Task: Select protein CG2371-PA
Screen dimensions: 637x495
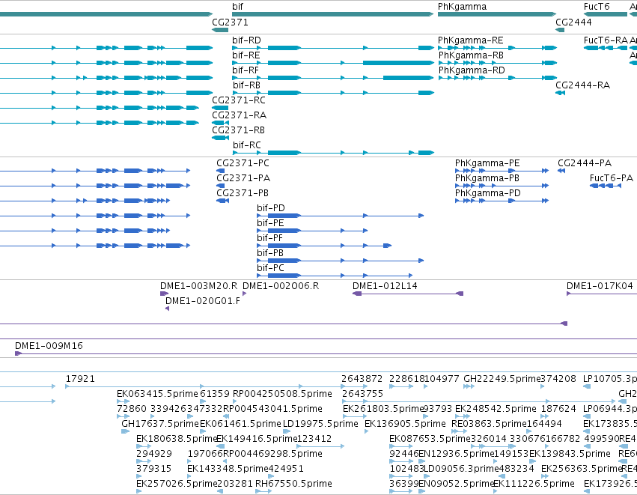Action: 220,186
